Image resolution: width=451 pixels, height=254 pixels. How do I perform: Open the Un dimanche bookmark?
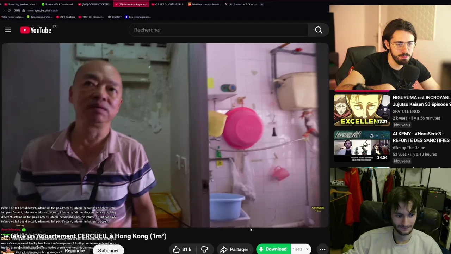coord(92,17)
